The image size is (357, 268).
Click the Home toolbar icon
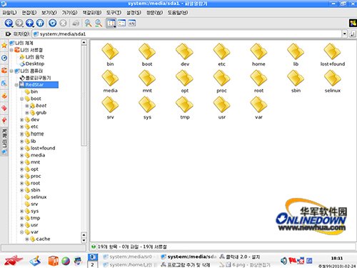point(40,23)
